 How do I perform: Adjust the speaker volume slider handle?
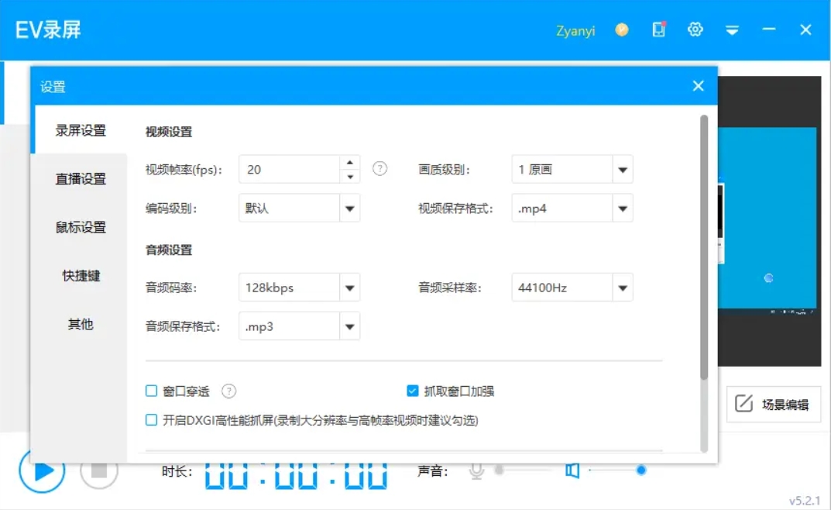point(641,470)
